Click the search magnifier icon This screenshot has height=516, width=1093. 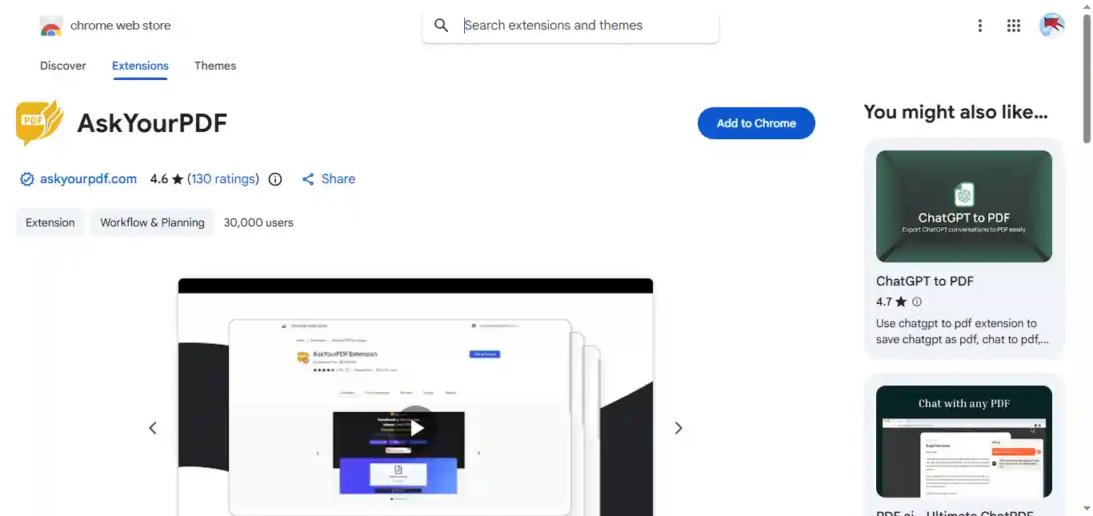[x=441, y=26]
